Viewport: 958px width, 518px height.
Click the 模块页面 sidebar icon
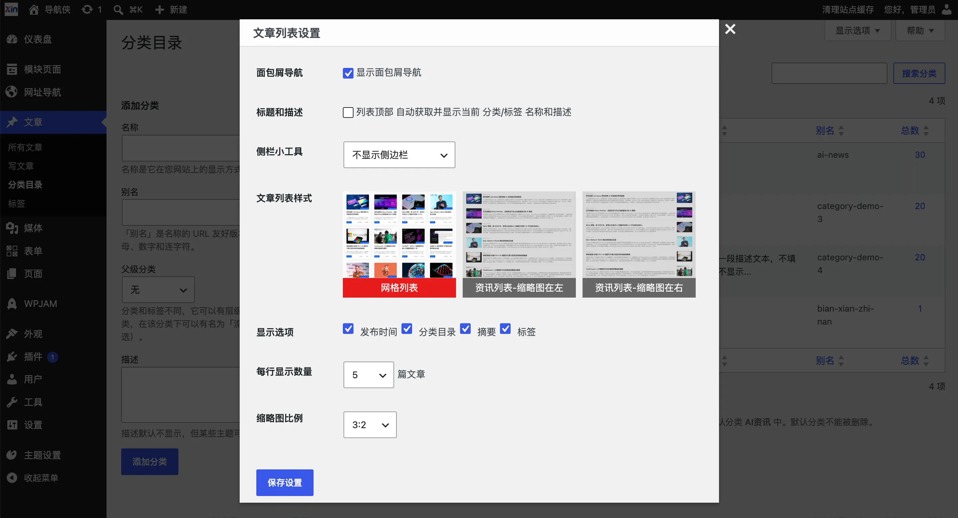pyautogui.click(x=12, y=69)
